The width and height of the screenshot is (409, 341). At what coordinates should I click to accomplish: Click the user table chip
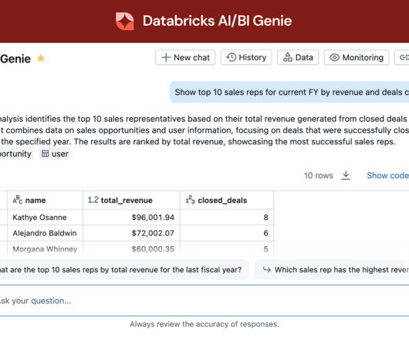(x=55, y=154)
